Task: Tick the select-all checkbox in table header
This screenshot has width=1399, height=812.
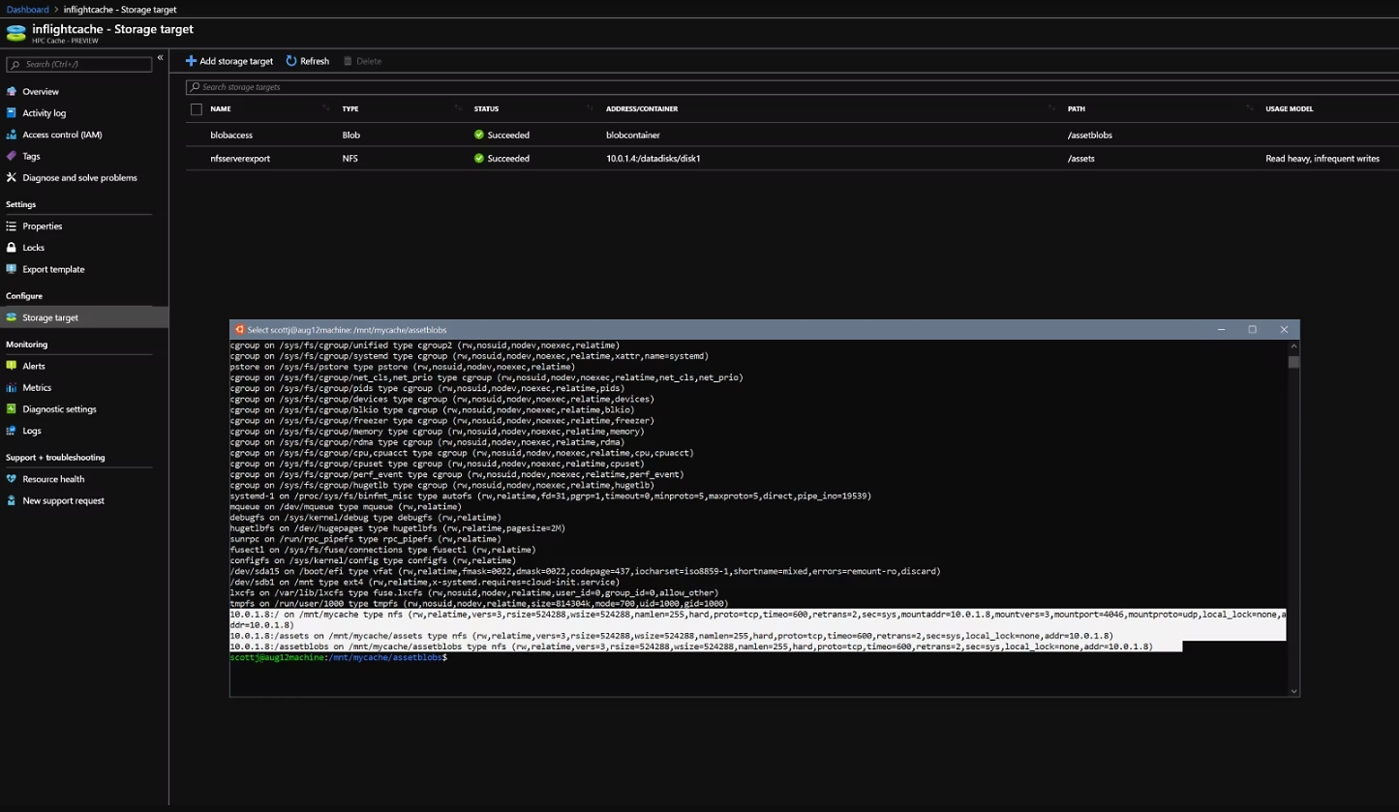Action: [x=197, y=109]
